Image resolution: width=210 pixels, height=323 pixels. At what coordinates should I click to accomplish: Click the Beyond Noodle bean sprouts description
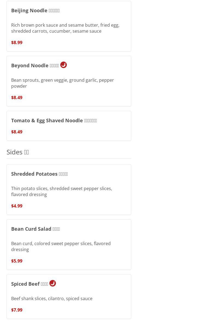[62, 83]
